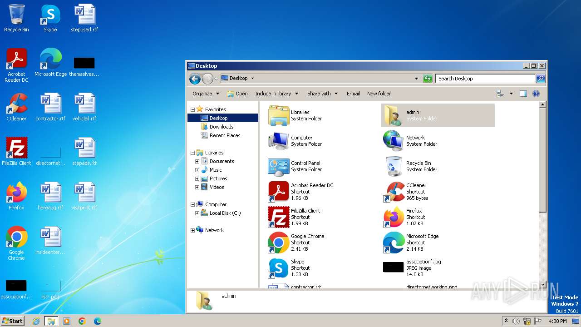Select Network system folder in file list
581x327 pixels.
pos(438,141)
